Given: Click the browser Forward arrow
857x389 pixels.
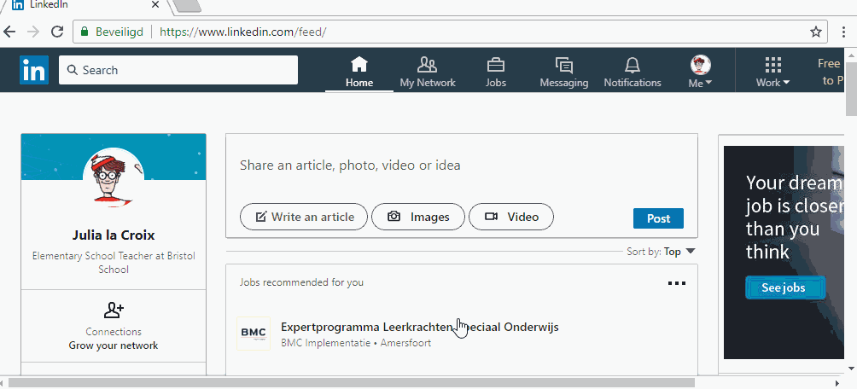Looking at the screenshot, I should 33,32.
